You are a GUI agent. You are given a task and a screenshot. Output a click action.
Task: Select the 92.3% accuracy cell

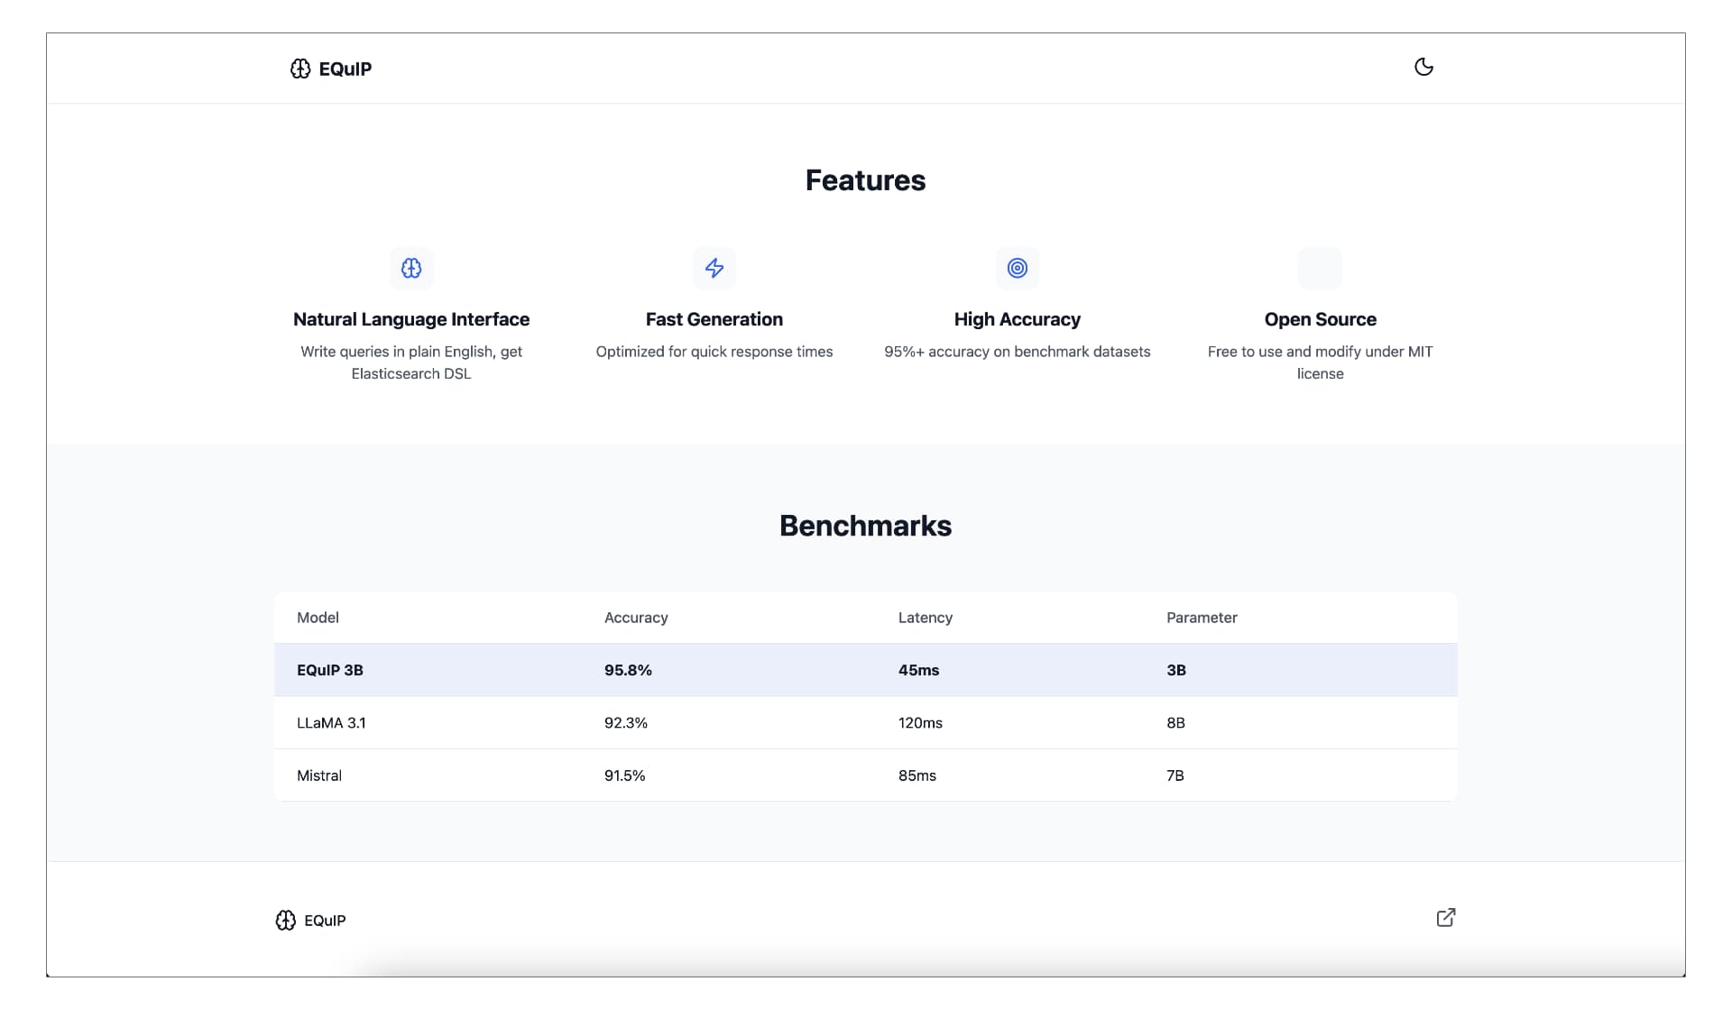[x=626, y=723]
